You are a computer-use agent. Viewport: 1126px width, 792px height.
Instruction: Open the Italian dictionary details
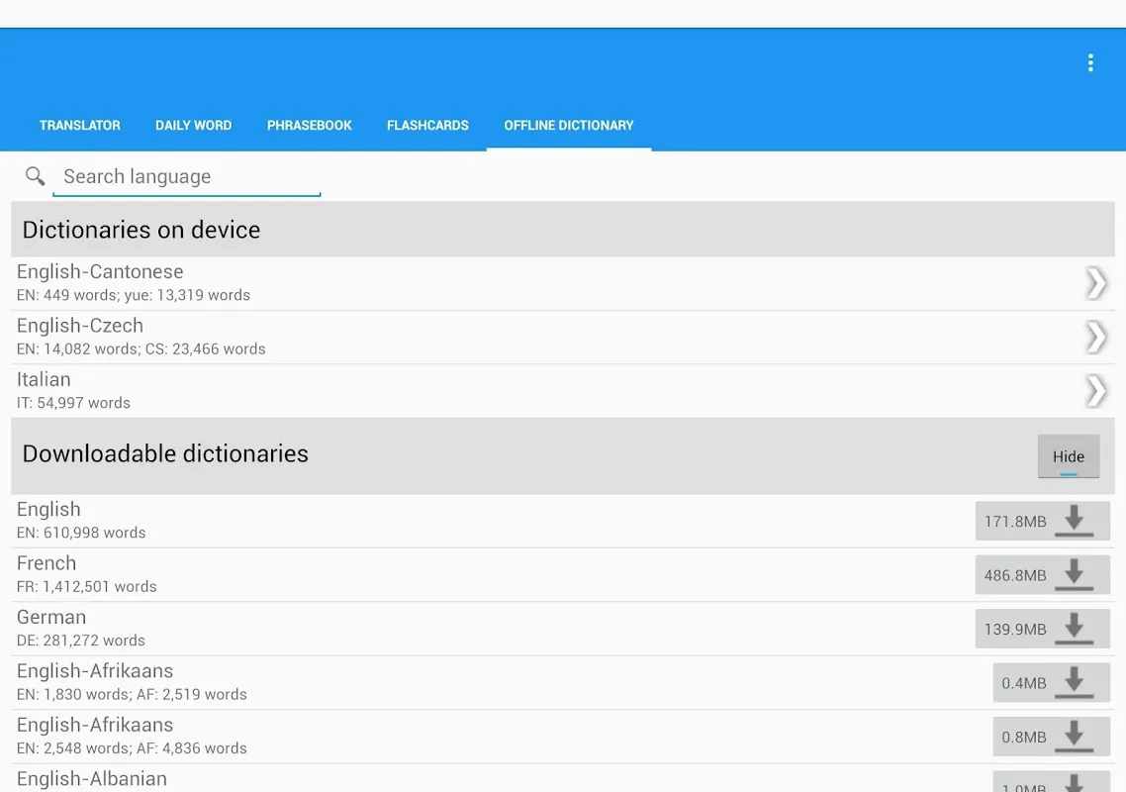1094,390
